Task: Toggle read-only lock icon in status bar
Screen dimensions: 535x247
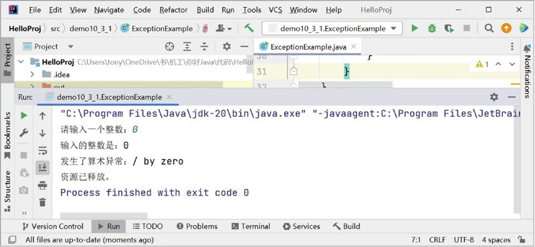Action: point(521,240)
